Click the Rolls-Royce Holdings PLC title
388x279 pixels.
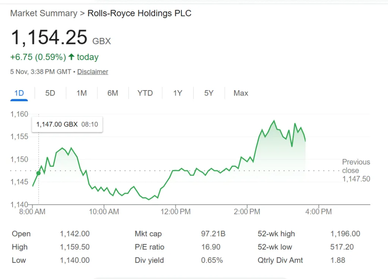pos(139,13)
